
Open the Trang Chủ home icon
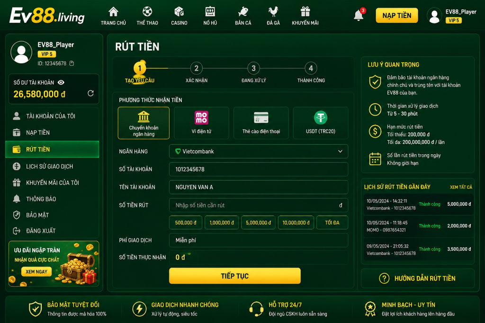point(113,12)
